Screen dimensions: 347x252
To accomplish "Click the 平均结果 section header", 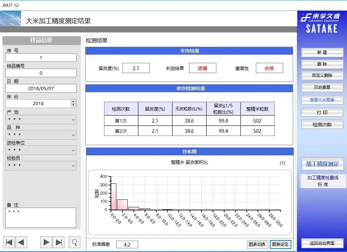I will (189, 51).
